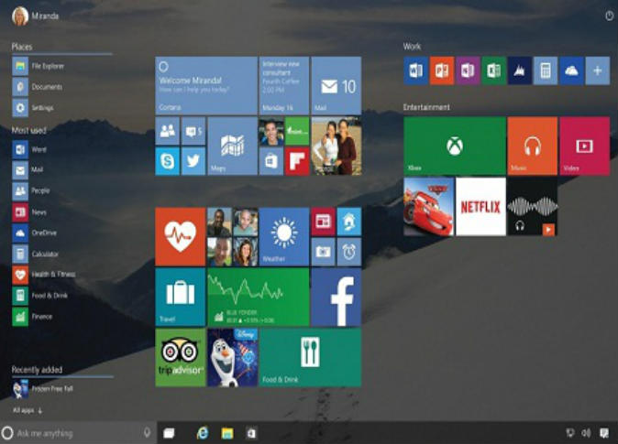The width and height of the screenshot is (618, 444).
Task: Open the Twitter tile
Action: [x=193, y=161]
